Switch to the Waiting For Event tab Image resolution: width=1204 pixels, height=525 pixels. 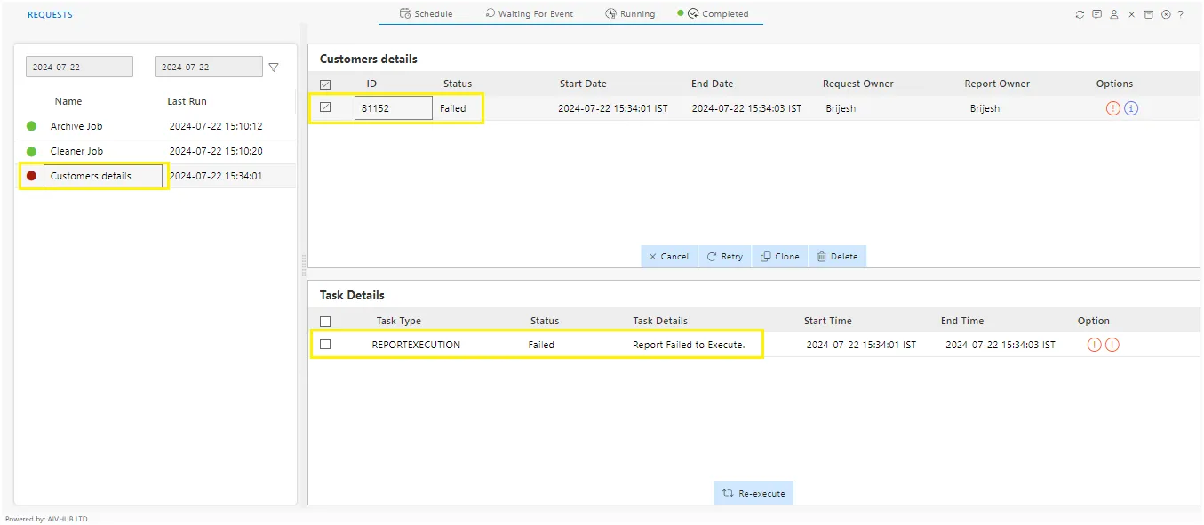point(529,13)
